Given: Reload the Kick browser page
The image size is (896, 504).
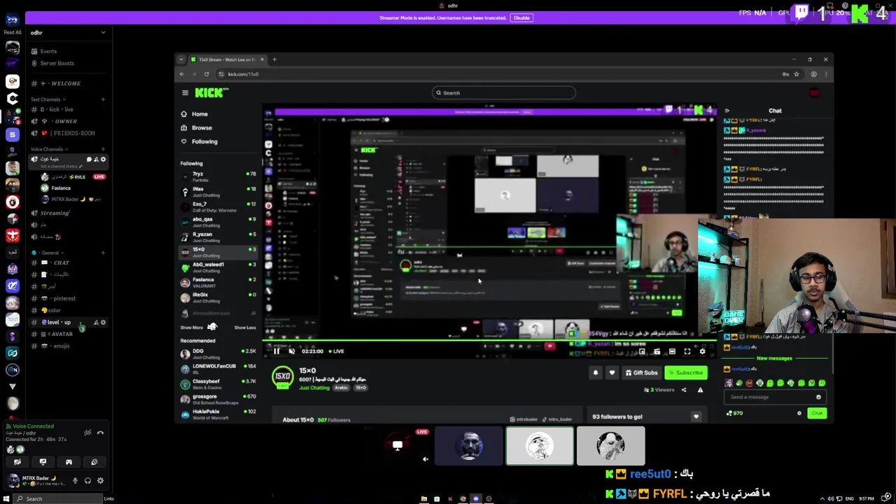Looking at the screenshot, I should point(206,74).
